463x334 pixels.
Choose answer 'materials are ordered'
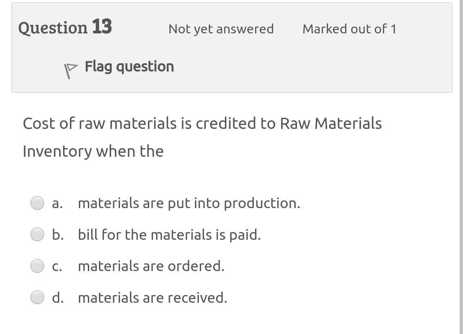pyautogui.click(x=151, y=266)
